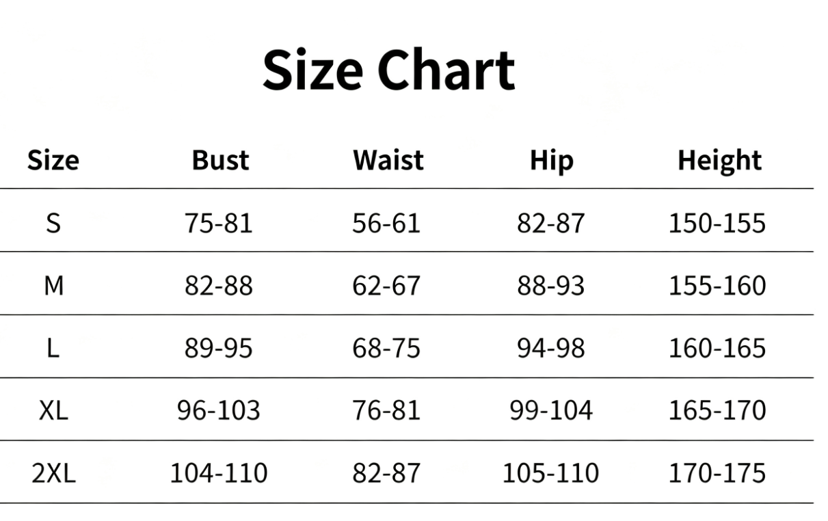828x521 pixels.
Task: Click the Bust column header
Action: pos(220,160)
